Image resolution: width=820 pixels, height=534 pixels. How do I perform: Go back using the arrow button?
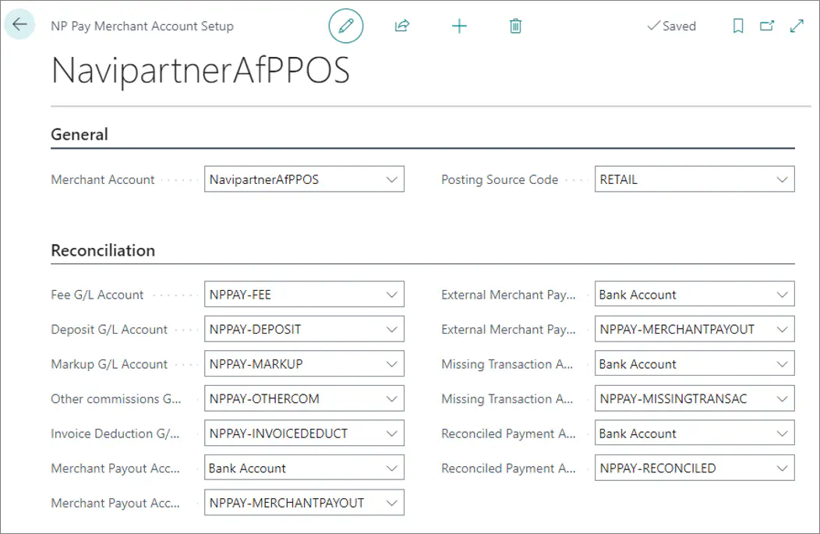(x=19, y=25)
